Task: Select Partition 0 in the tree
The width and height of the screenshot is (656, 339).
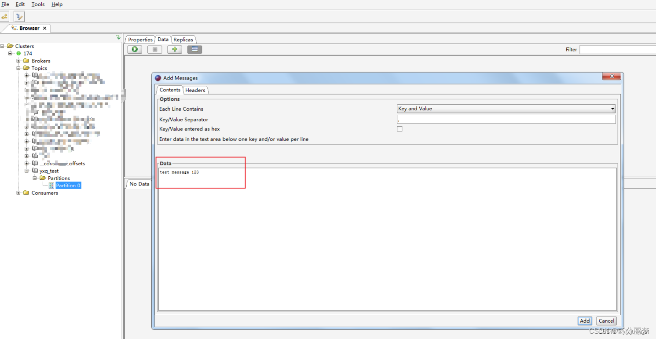Action: pyautogui.click(x=68, y=186)
